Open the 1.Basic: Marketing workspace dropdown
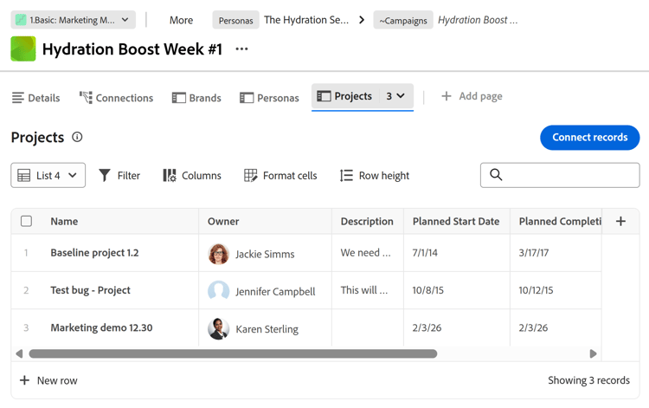 [73, 20]
